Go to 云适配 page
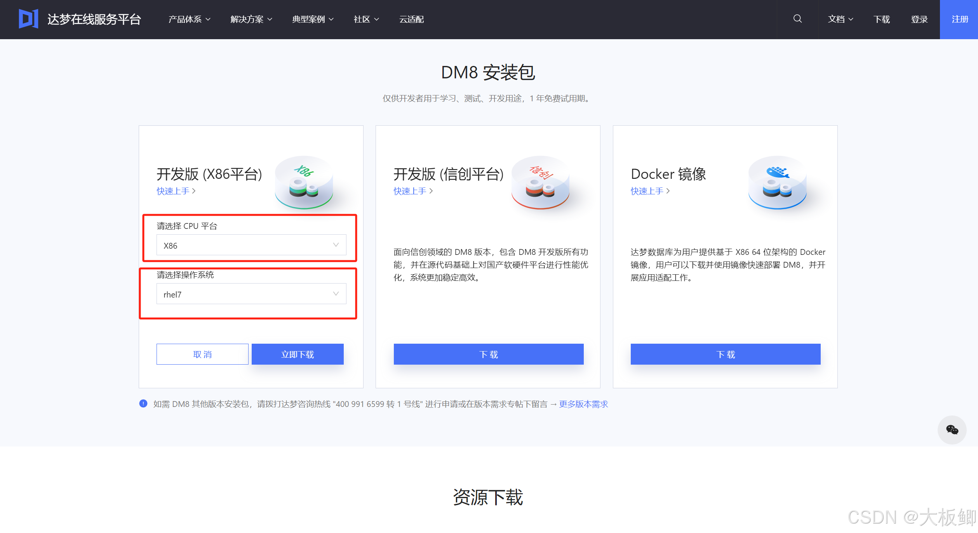Viewport: 978px width, 533px height. pyautogui.click(x=411, y=19)
